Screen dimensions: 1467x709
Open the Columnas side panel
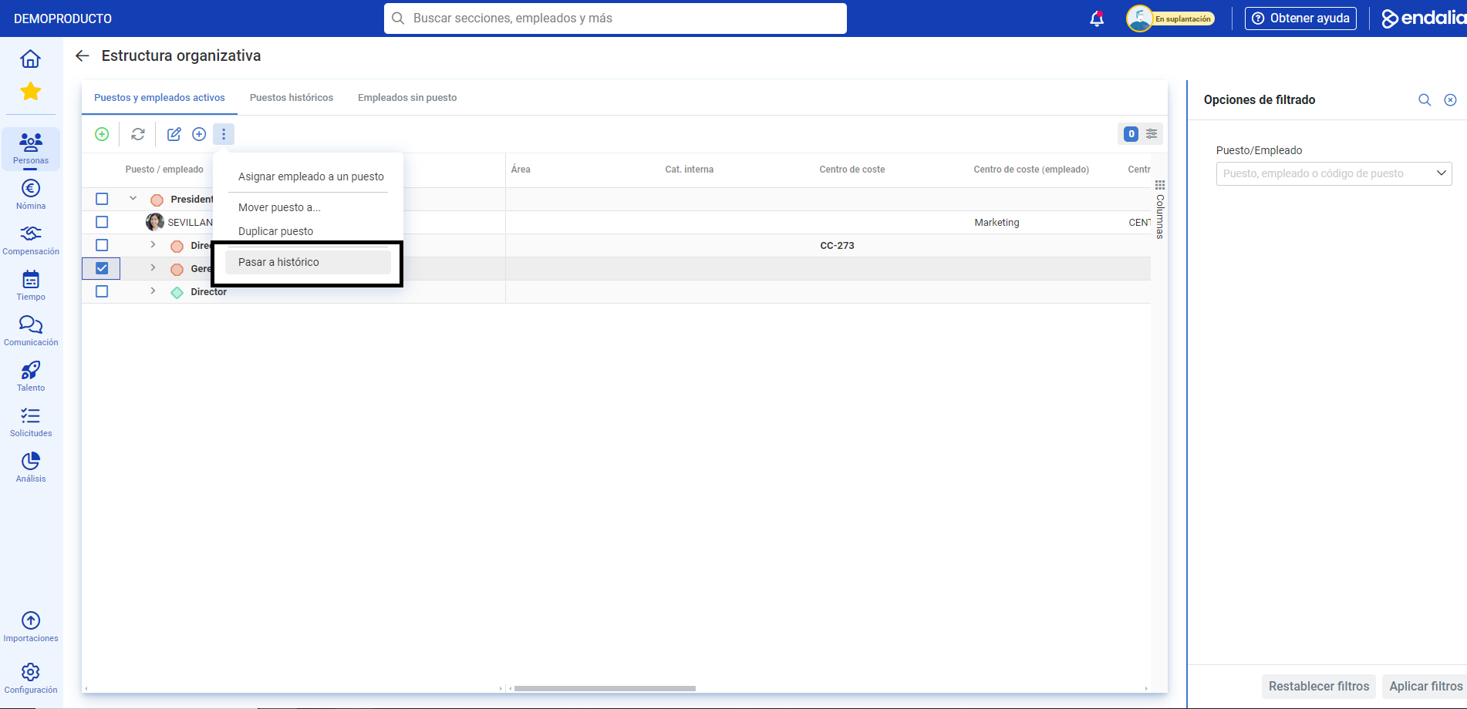point(1160,210)
